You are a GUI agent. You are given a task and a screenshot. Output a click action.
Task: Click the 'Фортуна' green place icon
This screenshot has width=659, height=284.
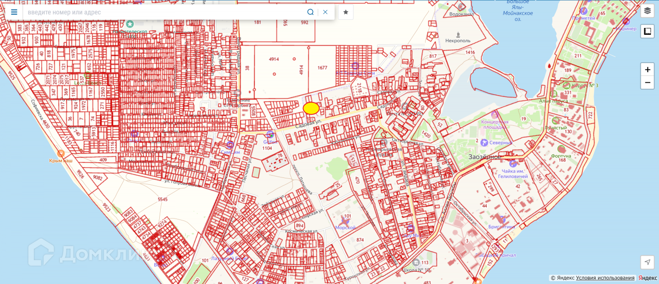[561, 149]
